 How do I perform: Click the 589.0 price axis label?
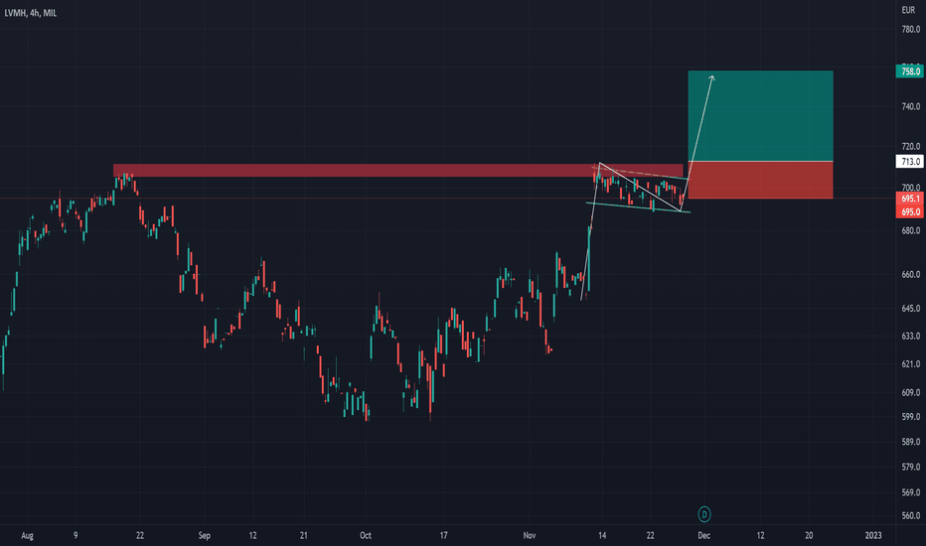(x=911, y=442)
